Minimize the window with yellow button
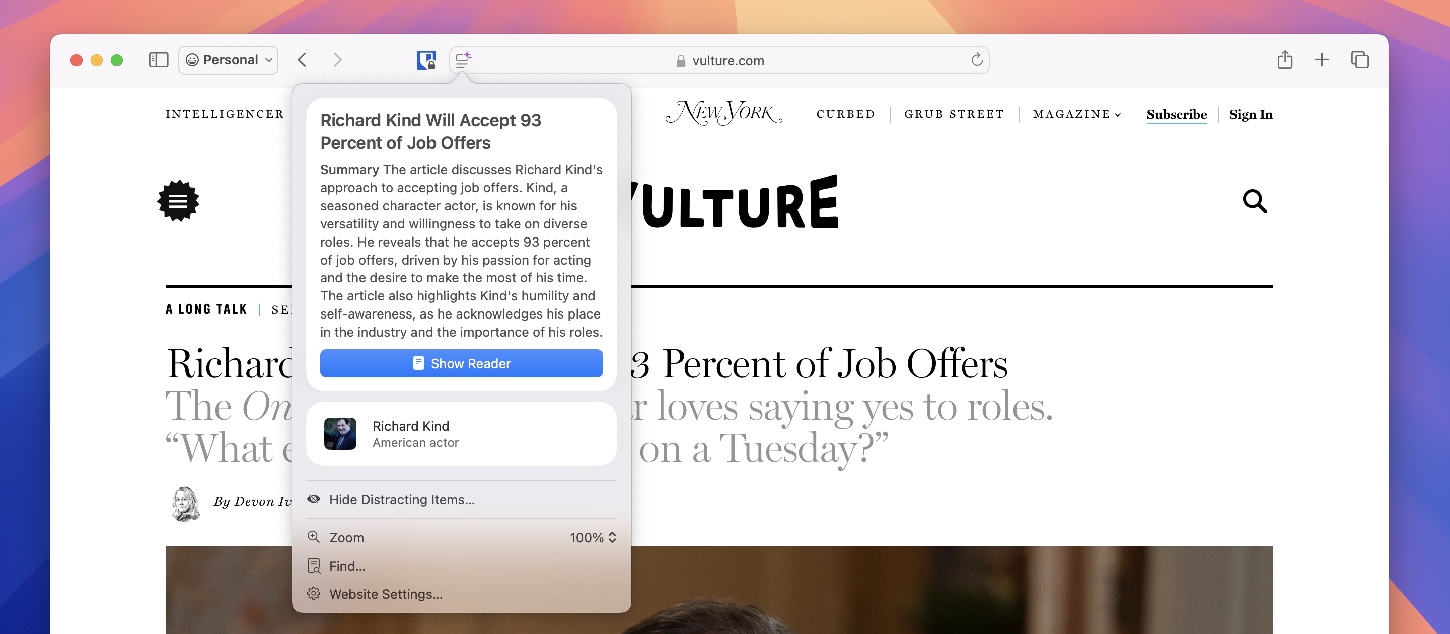Image resolution: width=1450 pixels, height=634 pixels. click(x=97, y=60)
